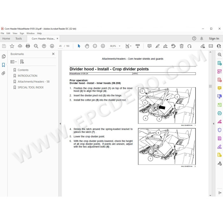Image resolution: width=223 pixels, height=223 pixels.
Task: Click the scrolling mode icon
Action: pyautogui.click(x=138, y=46)
